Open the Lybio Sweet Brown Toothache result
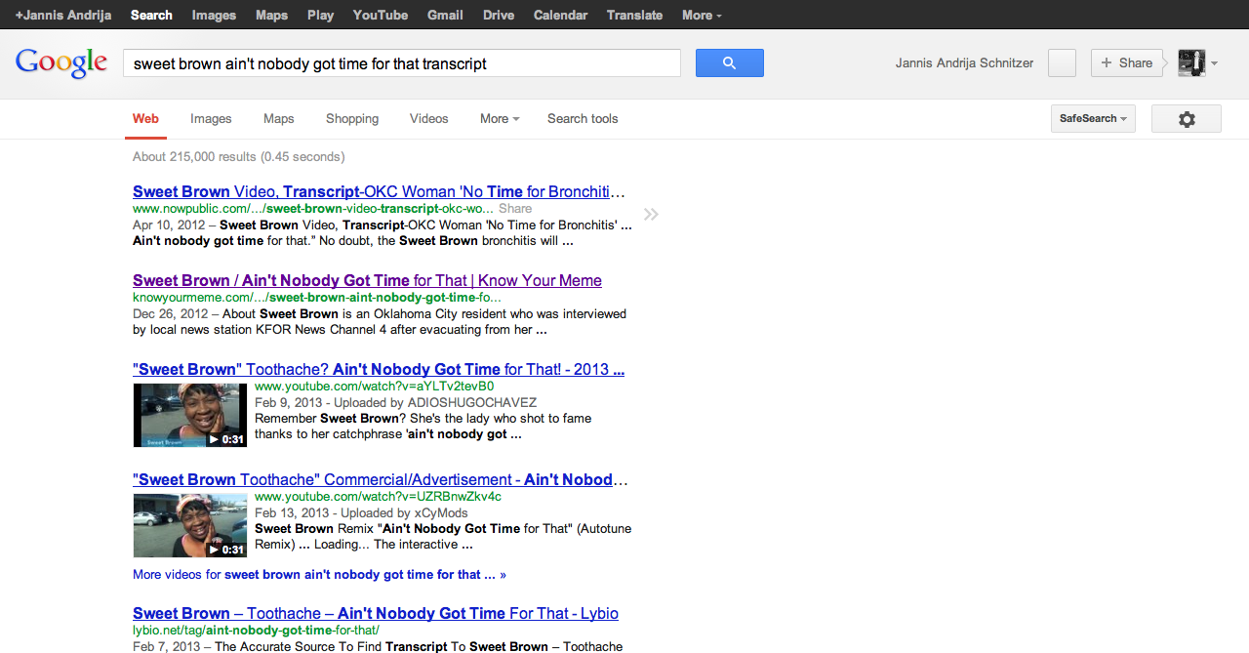This screenshot has height=653, width=1249. click(x=376, y=613)
